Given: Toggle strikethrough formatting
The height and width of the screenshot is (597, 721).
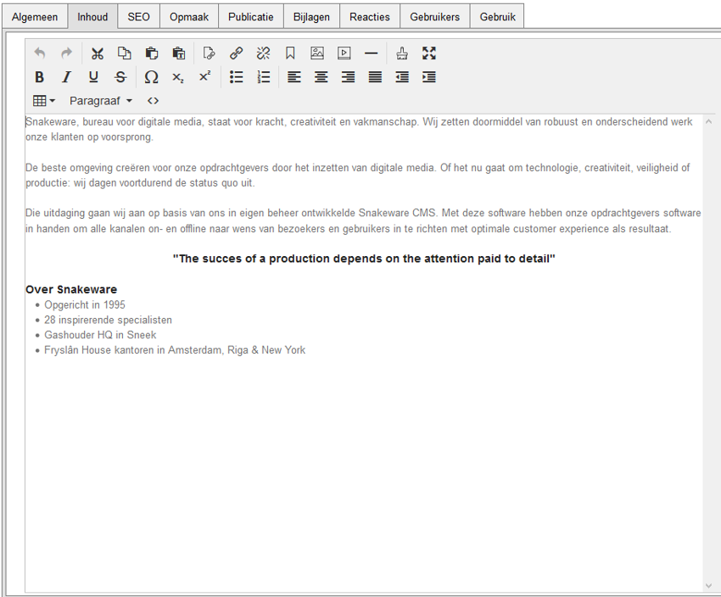Looking at the screenshot, I should point(120,77).
